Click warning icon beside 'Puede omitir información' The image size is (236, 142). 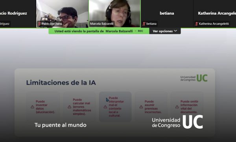177,107
